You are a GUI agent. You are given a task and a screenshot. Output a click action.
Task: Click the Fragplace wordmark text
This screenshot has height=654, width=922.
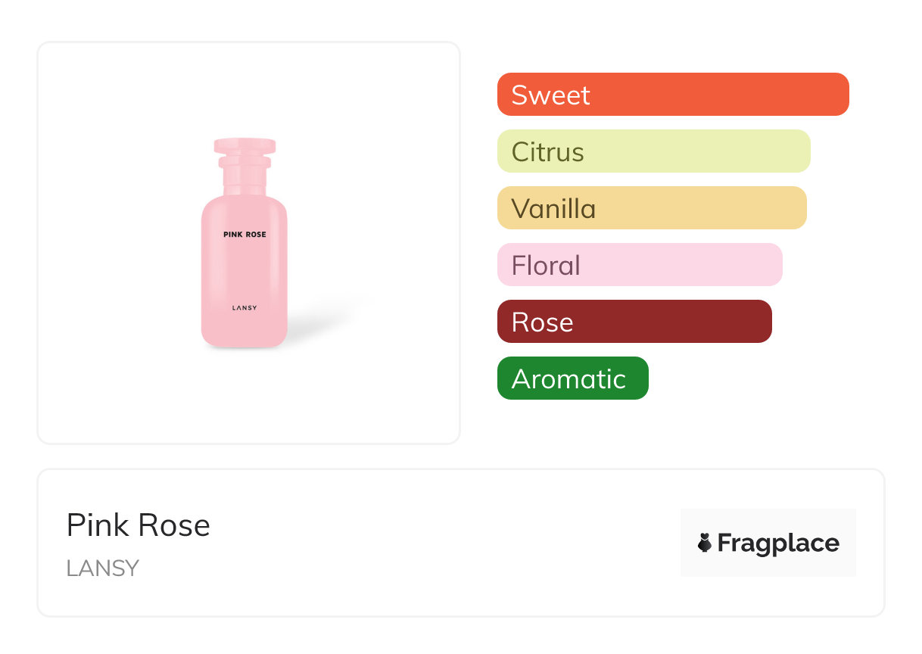coord(778,543)
